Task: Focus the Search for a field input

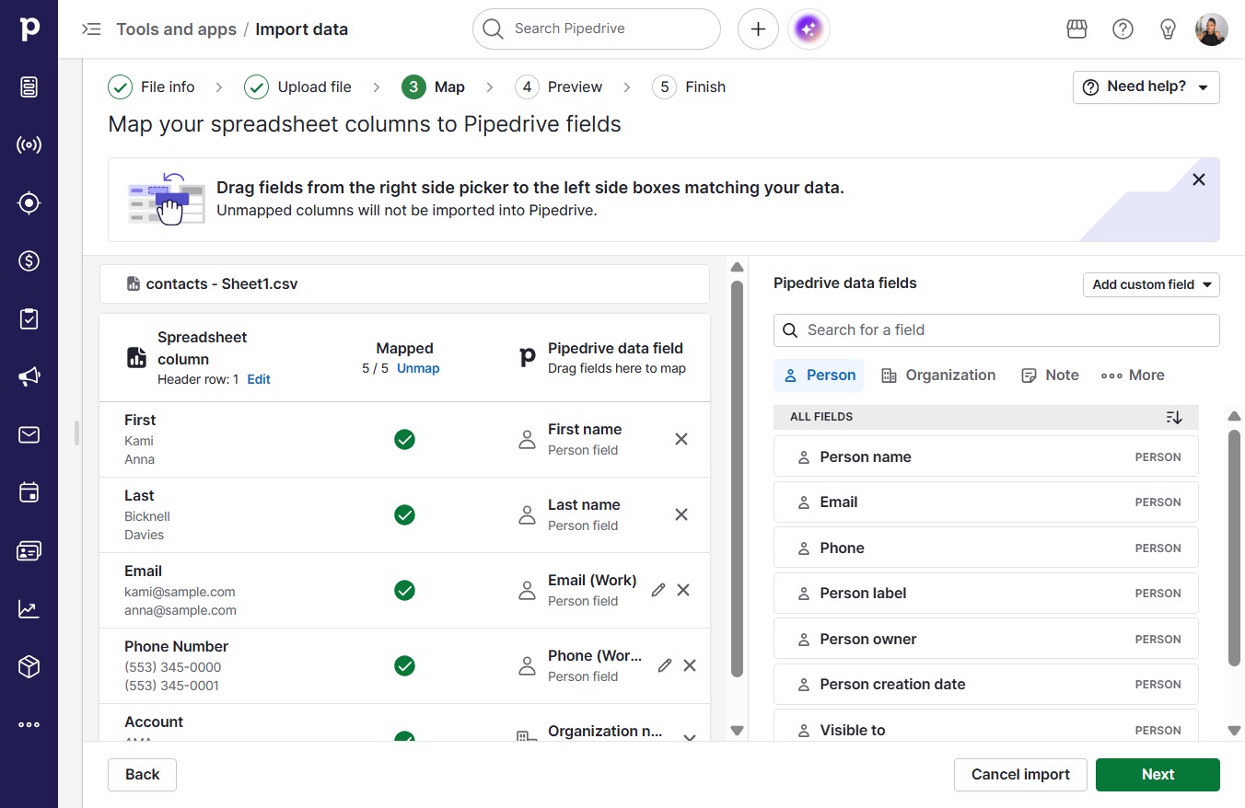Action: point(996,330)
